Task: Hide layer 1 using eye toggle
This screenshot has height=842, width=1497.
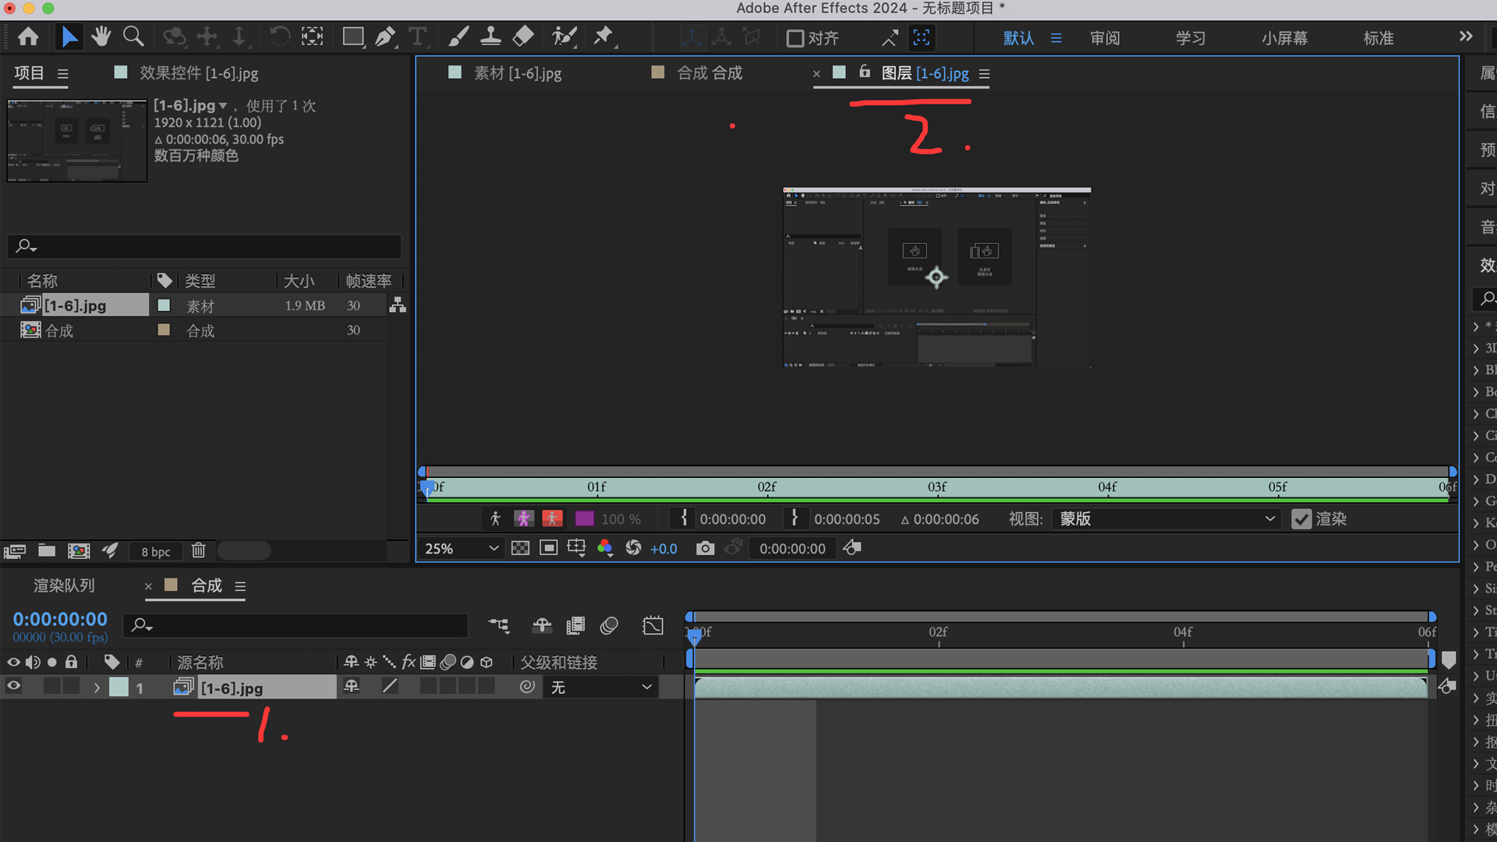Action: click(14, 687)
